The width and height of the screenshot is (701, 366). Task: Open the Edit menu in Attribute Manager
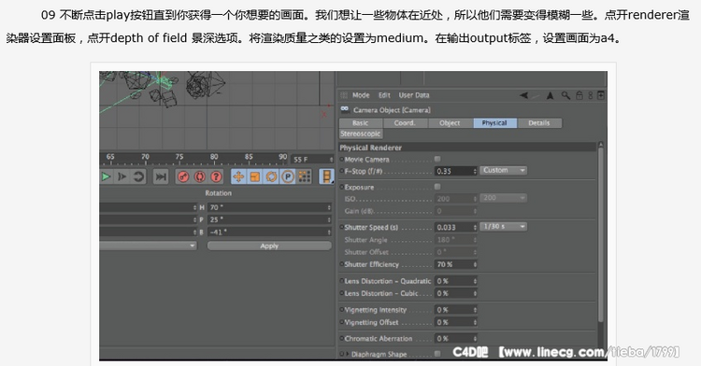tap(384, 95)
